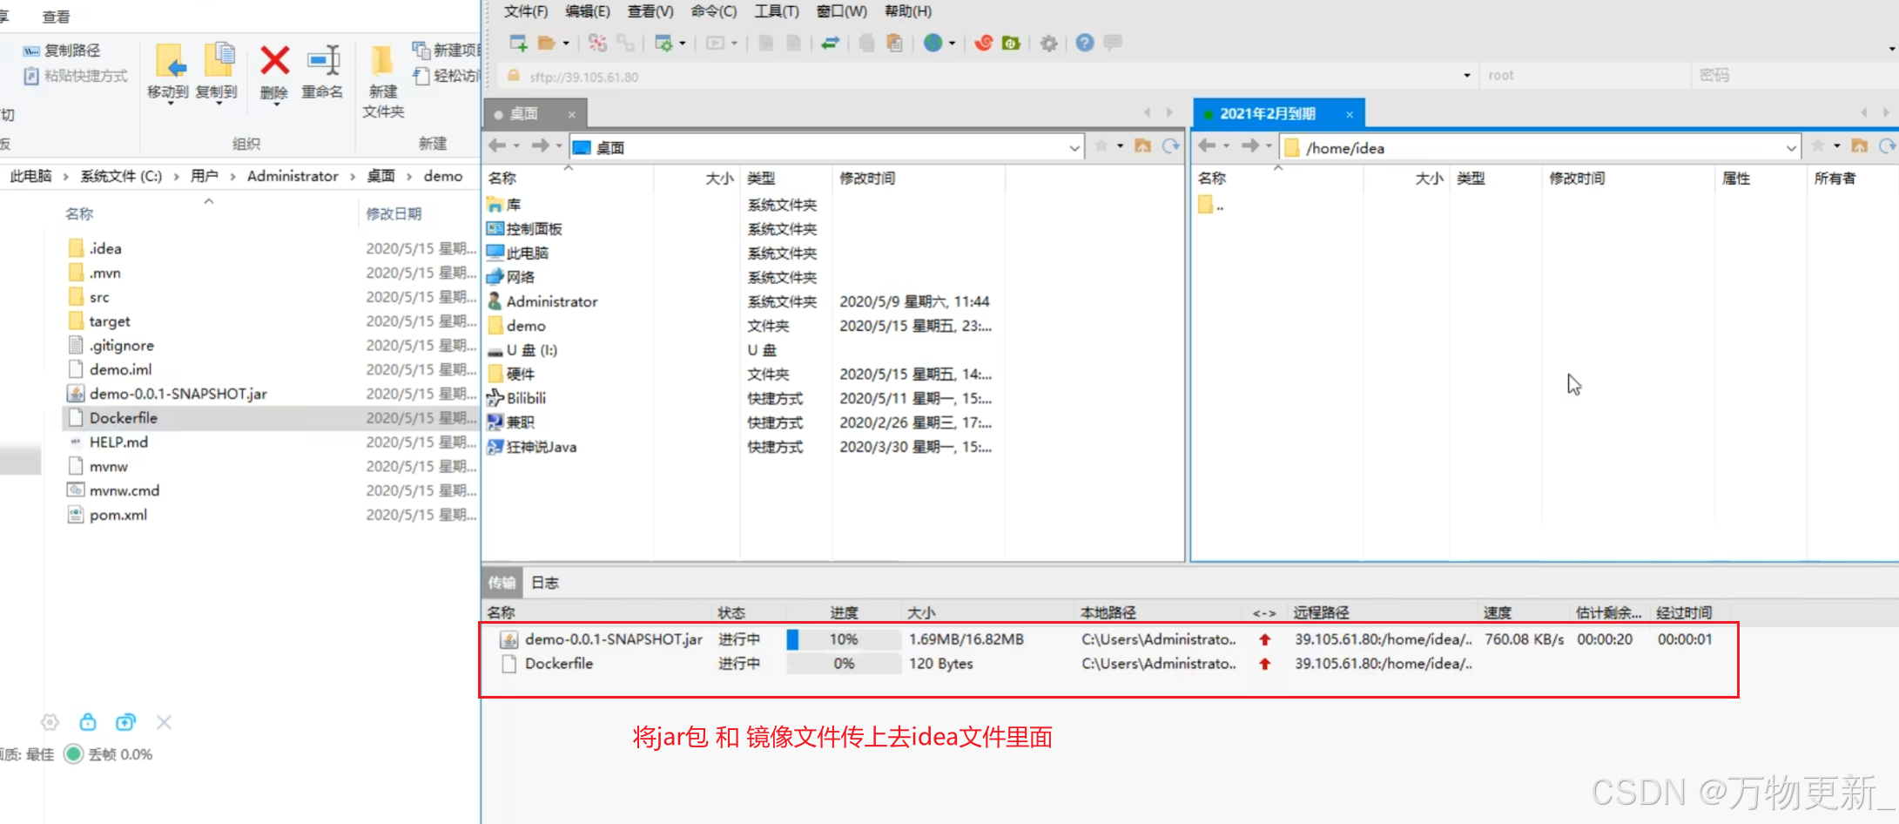Click the lock icon in bottom-left overlay

tap(88, 722)
